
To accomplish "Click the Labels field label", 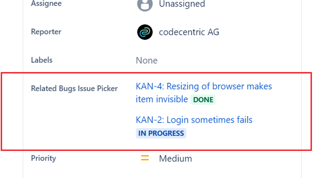I will [42, 60].
